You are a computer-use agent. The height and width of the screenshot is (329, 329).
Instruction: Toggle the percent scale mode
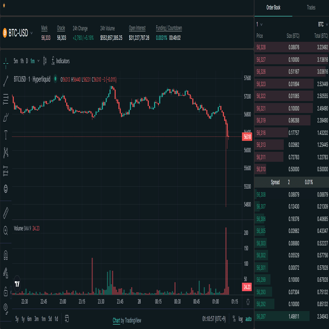(233, 319)
